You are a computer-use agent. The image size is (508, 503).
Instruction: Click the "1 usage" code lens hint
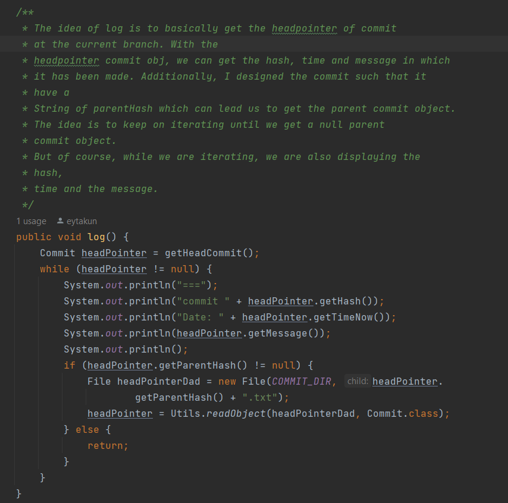pyautogui.click(x=31, y=221)
